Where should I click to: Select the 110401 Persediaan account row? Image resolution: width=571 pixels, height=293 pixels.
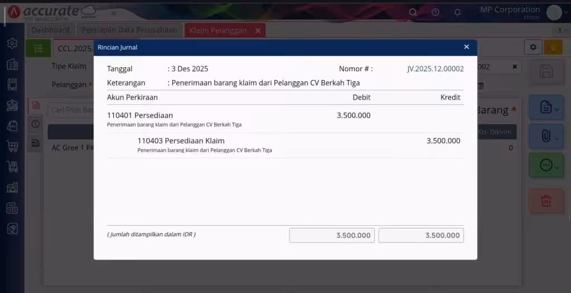(x=285, y=119)
